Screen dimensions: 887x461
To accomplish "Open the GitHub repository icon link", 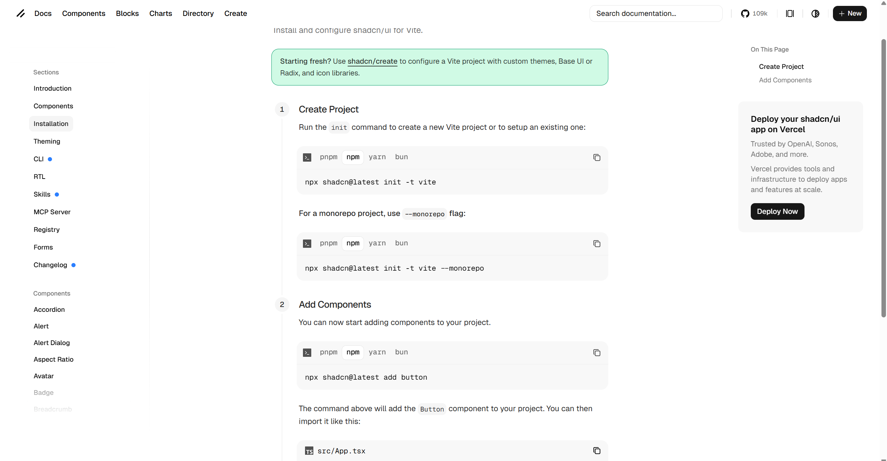I will coord(745,13).
